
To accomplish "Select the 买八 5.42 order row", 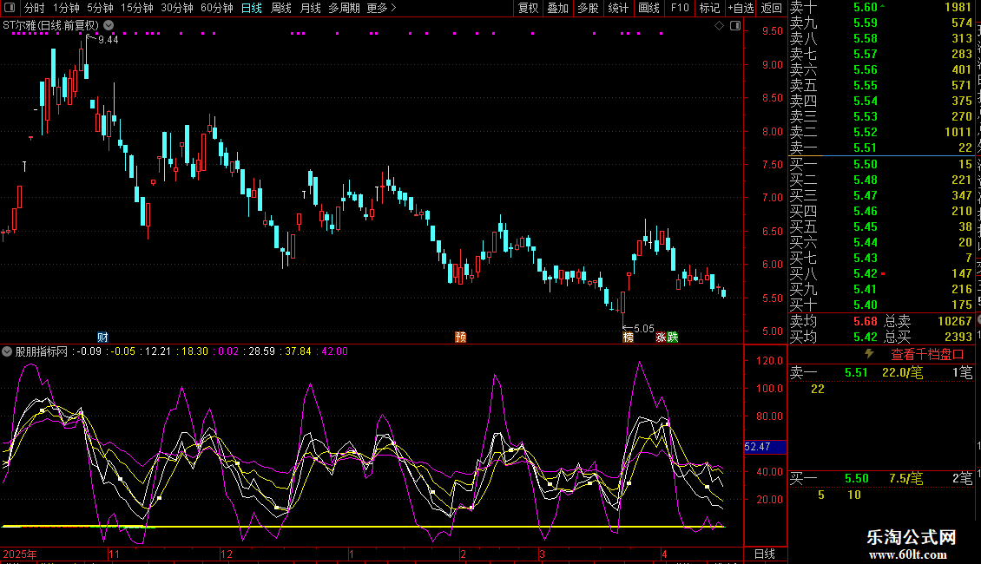I will [x=881, y=273].
